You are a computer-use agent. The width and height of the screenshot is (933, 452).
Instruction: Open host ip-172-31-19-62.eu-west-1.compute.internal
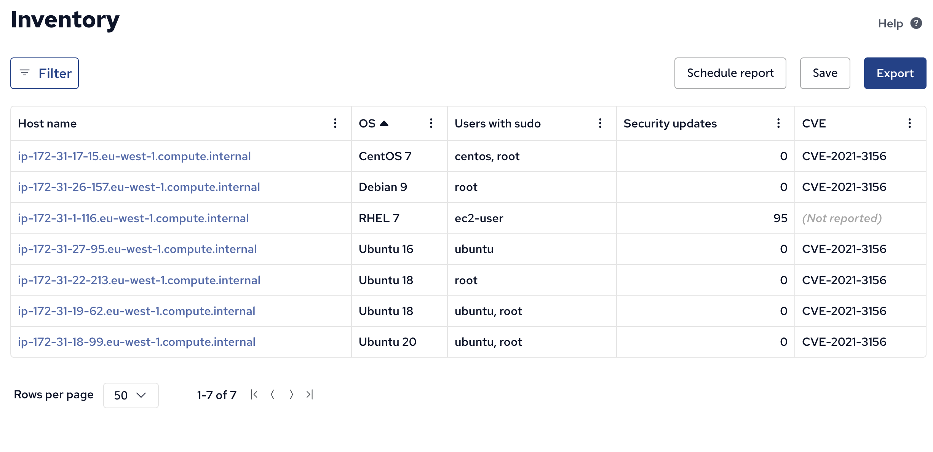[x=137, y=311]
